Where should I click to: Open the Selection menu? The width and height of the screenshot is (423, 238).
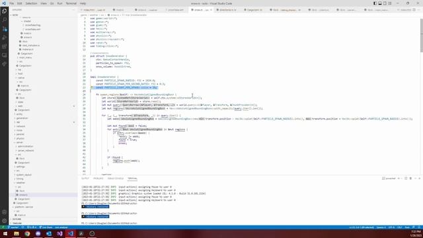pos(31,3)
